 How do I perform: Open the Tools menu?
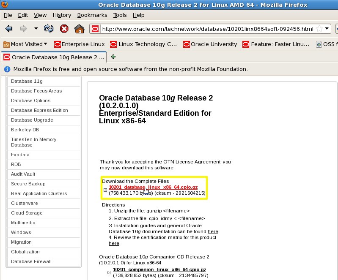(x=120, y=15)
